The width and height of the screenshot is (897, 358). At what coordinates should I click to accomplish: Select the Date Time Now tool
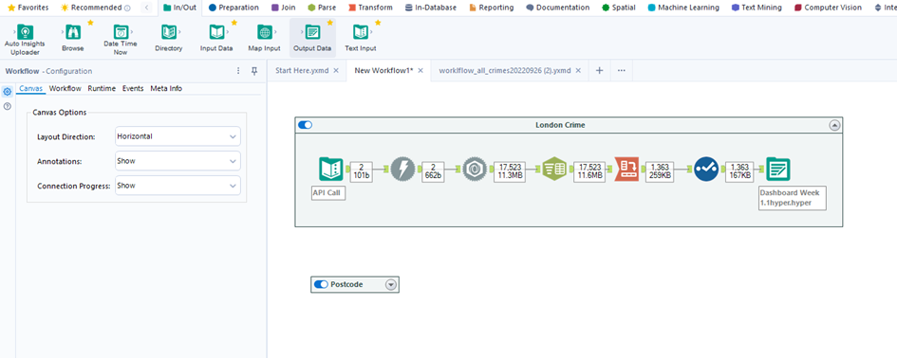click(121, 39)
